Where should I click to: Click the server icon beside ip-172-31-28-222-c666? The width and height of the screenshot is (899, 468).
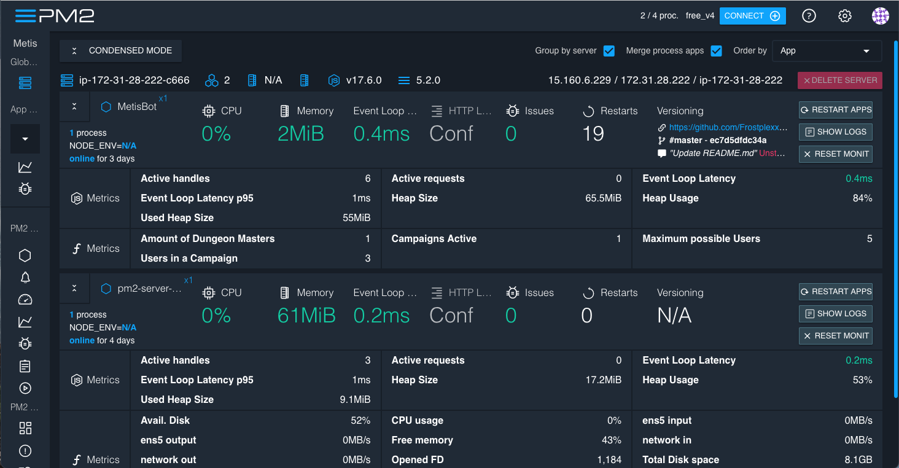pos(67,80)
